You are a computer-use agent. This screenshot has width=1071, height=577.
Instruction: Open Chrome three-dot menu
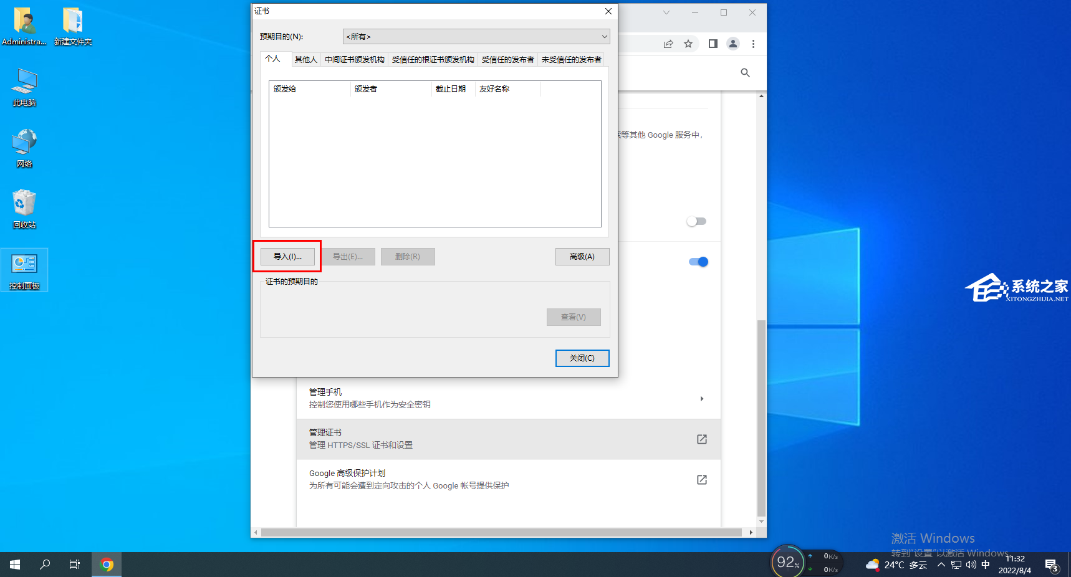click(x=753, y=44)
